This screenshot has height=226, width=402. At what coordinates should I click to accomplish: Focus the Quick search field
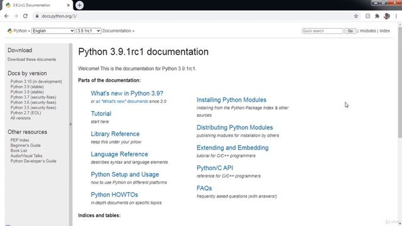click(x=322, y=31)
